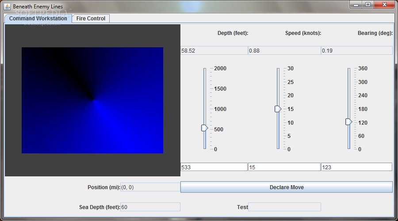The height and width of the screenshot is (221, 398).
Task: Focus the speed input field showing 15
Action: pos(284,167)
